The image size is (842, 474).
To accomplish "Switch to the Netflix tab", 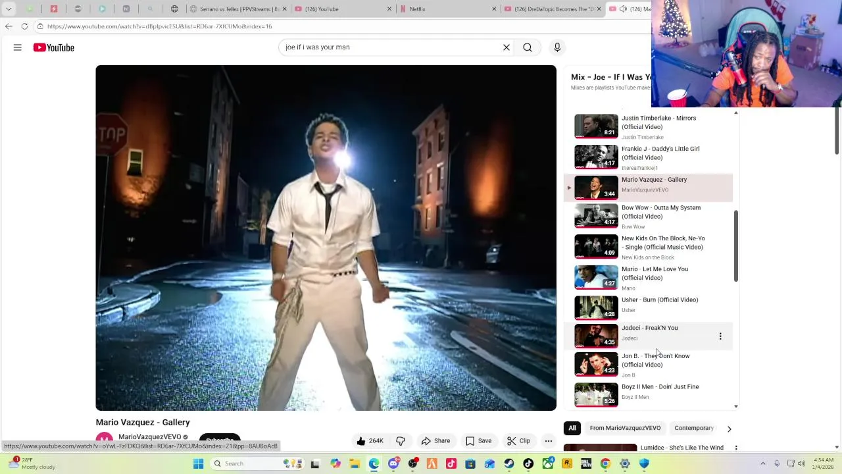I will click(449, 9).
